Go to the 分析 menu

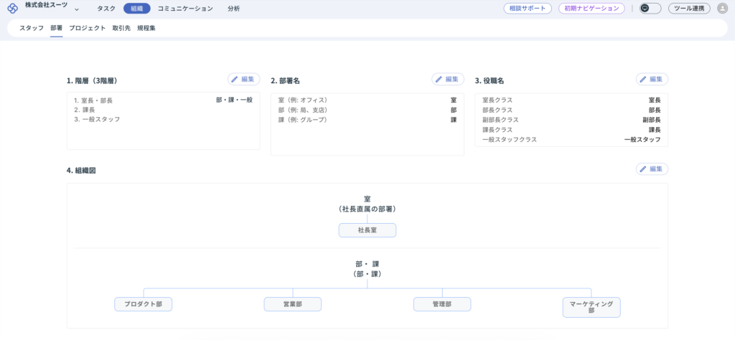[233, 9]
